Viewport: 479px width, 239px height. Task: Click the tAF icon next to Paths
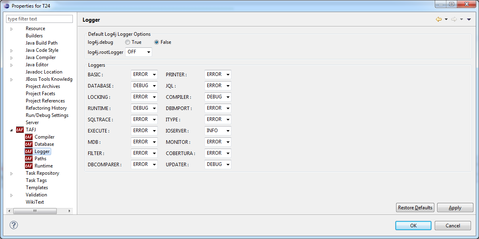pos(29,159)
